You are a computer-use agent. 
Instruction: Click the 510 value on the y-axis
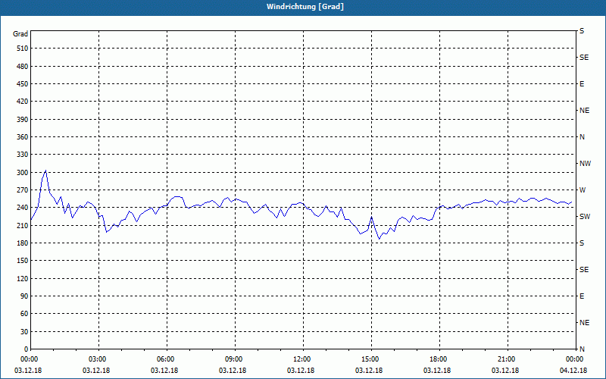pyautogui.click(x=23, y=49)
